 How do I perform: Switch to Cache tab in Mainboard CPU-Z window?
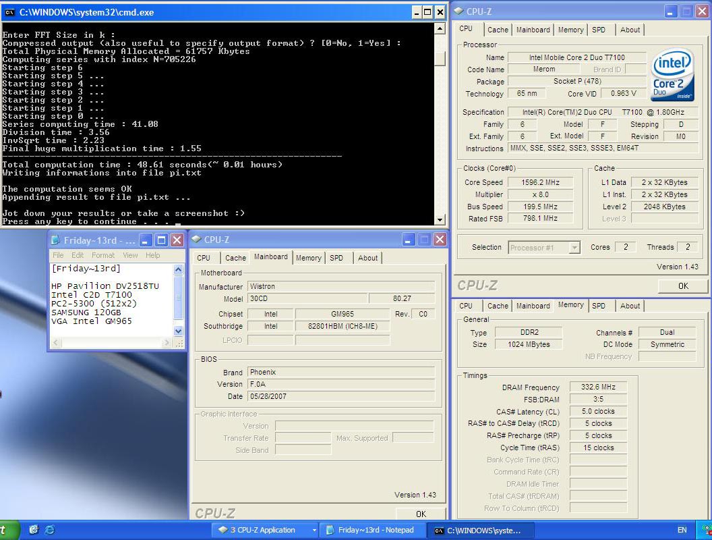[235, 258]
